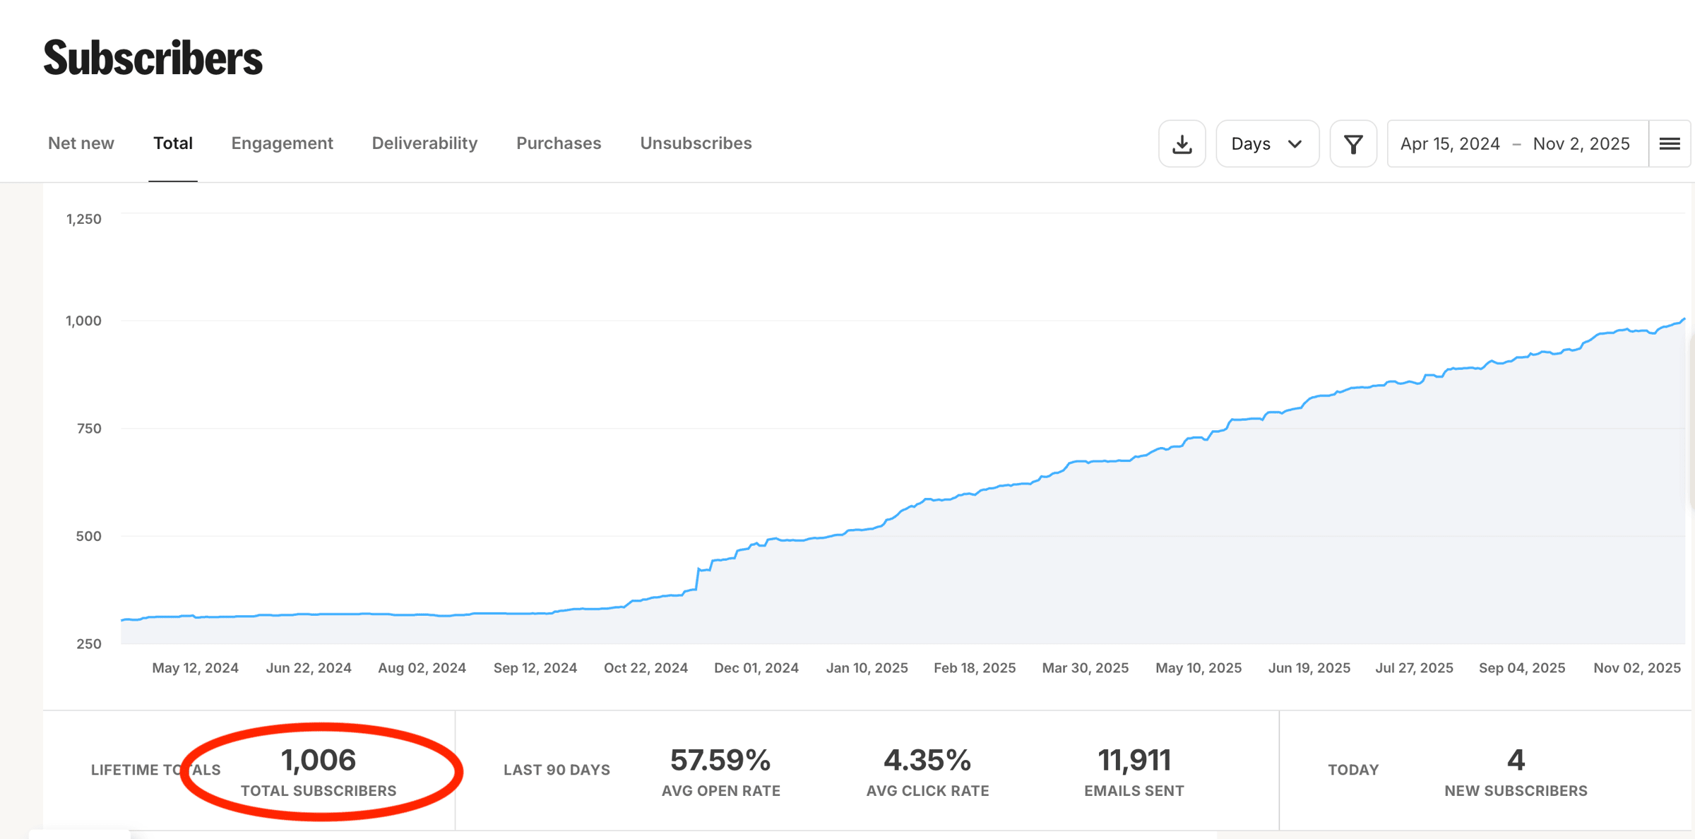Image resolution: width=1695 pixels, height=839 pixels.
Task: Click the download export icon
Action: pos(1182,144)
